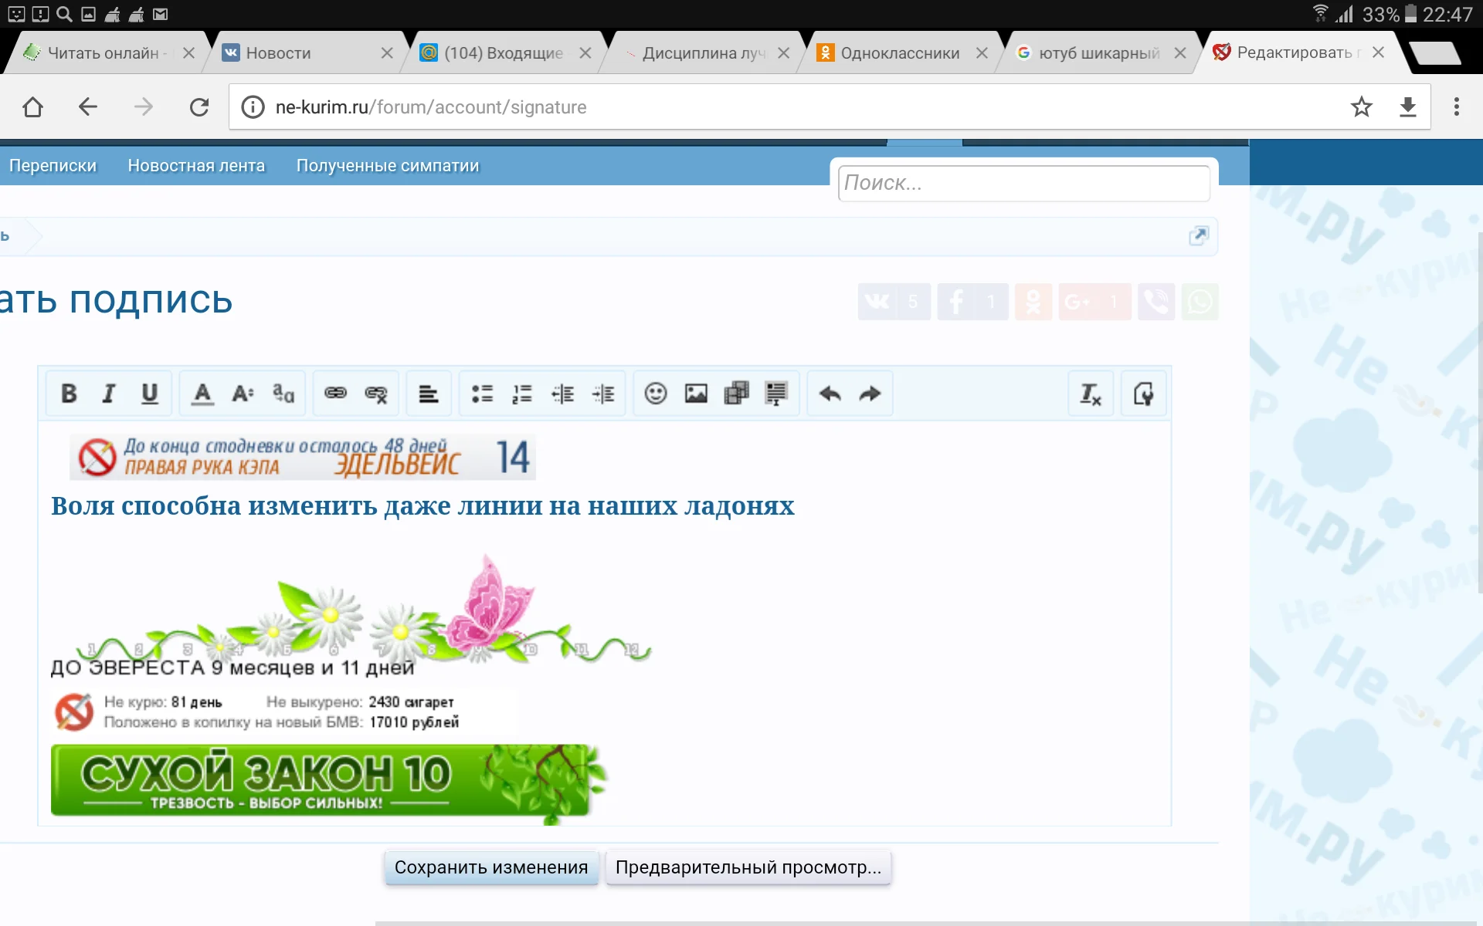Remove the existing hyperlink
Image resolution: width=1483 pixels, height=926 pixels.
tap(376, 394)
